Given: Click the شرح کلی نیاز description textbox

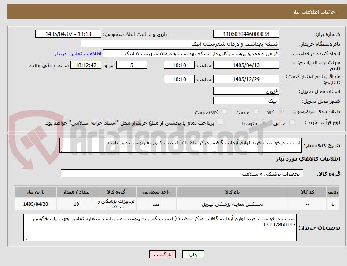Looking at the screenshot, I should [181, 145].
